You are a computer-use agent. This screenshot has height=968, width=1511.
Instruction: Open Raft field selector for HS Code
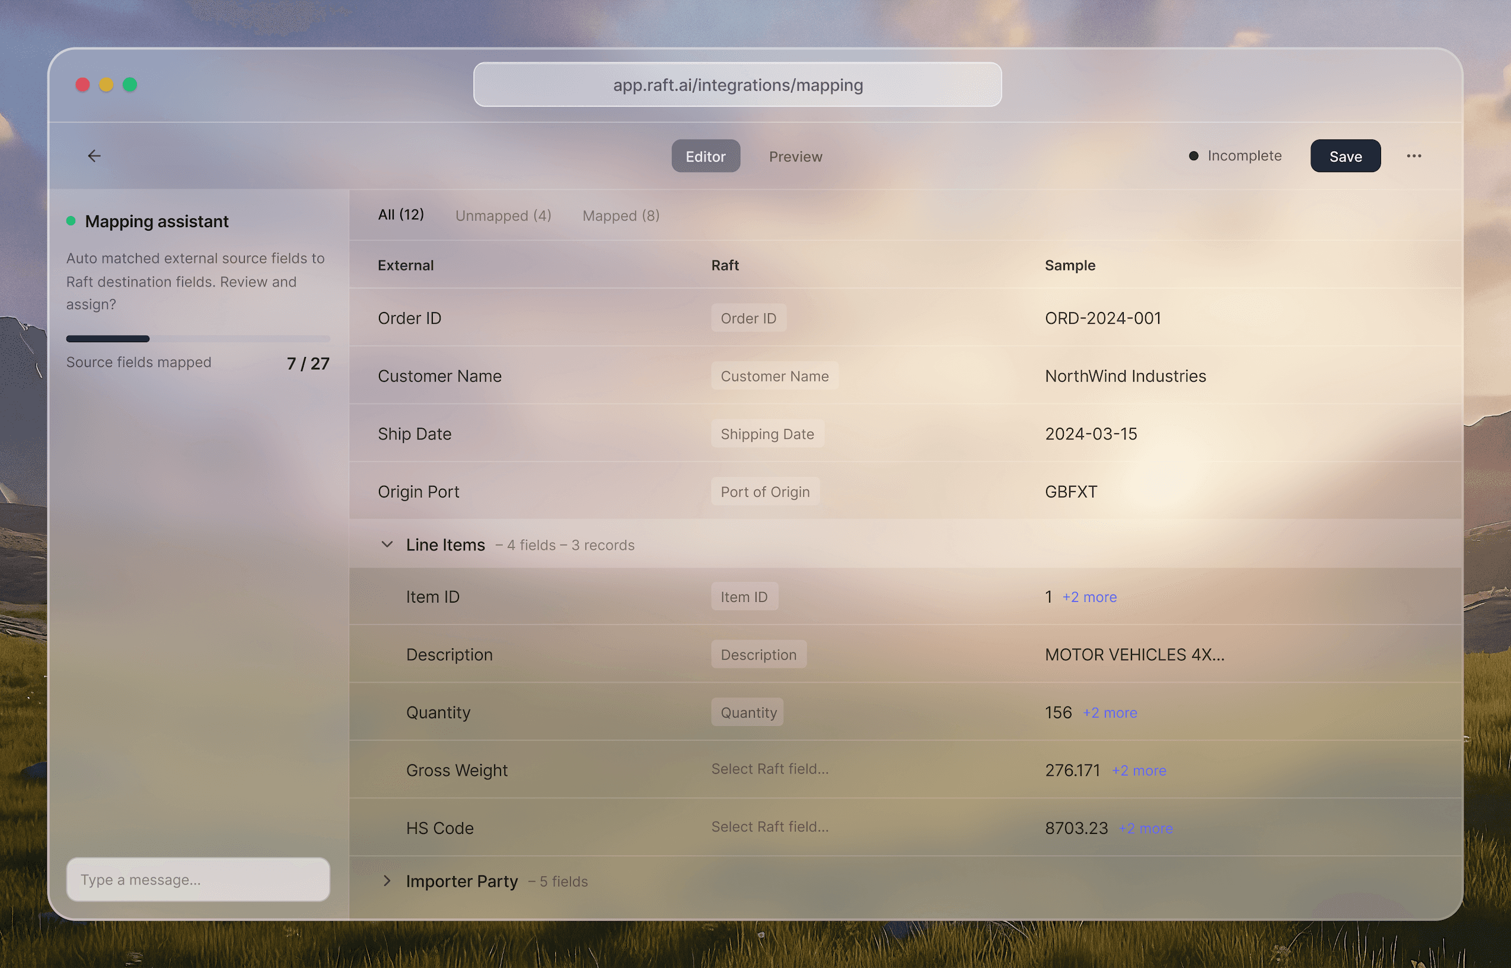(770, 827)
